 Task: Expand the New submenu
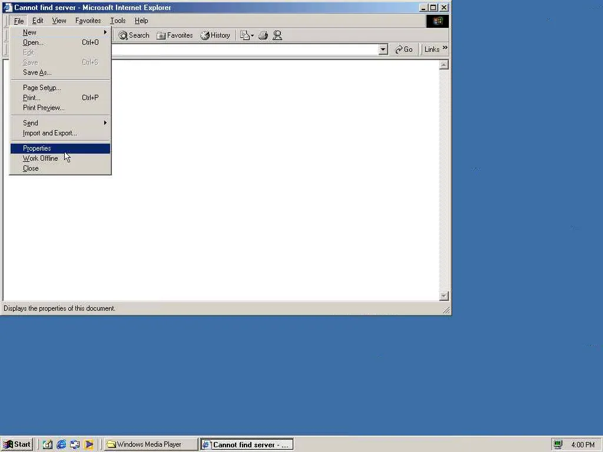(x=61, y=32)
